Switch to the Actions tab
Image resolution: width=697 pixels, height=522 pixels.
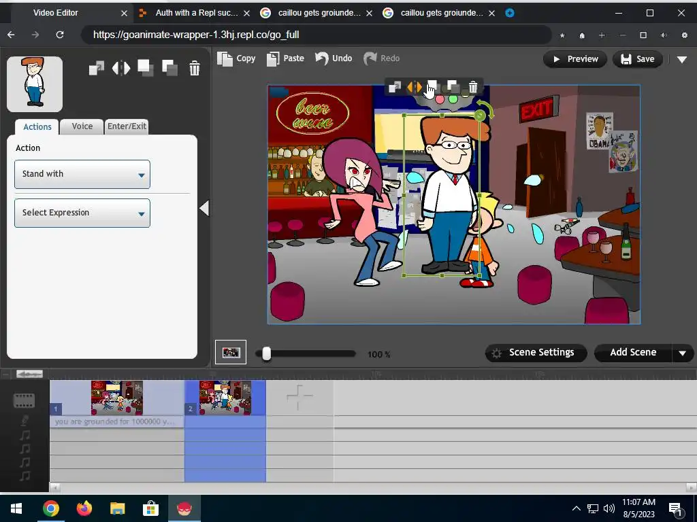coord(37,127)
